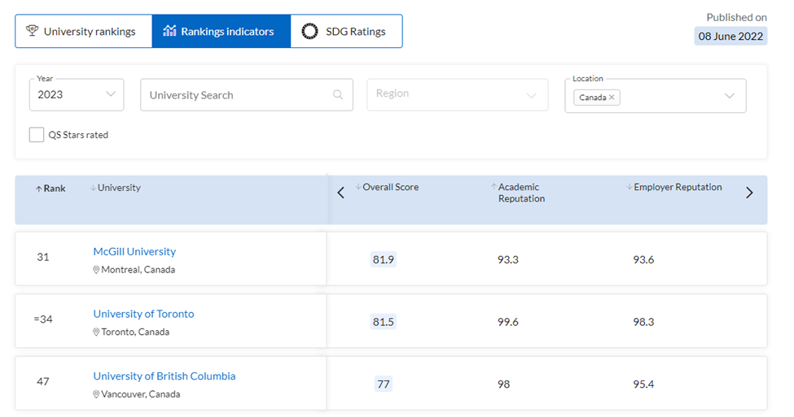Image resolution: width=794 pixels, height=417 pixels.
Task: Click the University Search input field
Action: pyautogui.click(x=247, y=94)
